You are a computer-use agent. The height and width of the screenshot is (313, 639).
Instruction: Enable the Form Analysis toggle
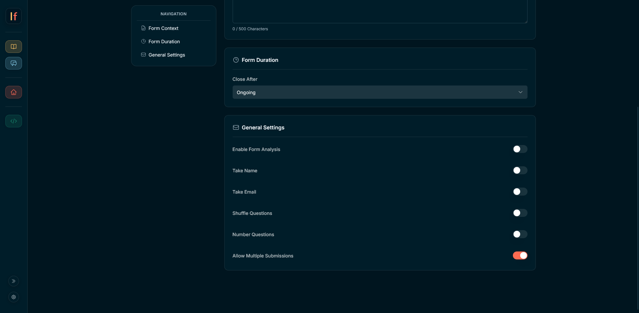520,149
